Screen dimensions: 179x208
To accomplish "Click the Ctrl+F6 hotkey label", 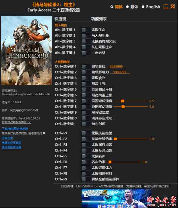I will pyautogui.click(x=61, y=162).
